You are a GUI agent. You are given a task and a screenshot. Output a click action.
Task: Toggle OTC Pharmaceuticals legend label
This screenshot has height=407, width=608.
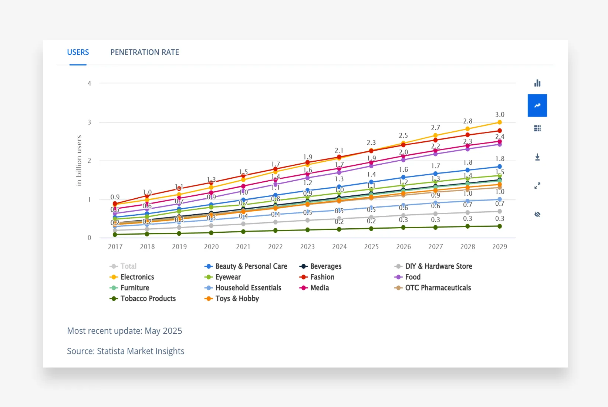tap(438, 288)
